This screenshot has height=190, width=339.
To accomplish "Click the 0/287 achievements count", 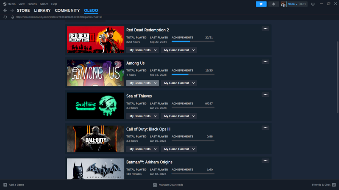I will point(209,103).
